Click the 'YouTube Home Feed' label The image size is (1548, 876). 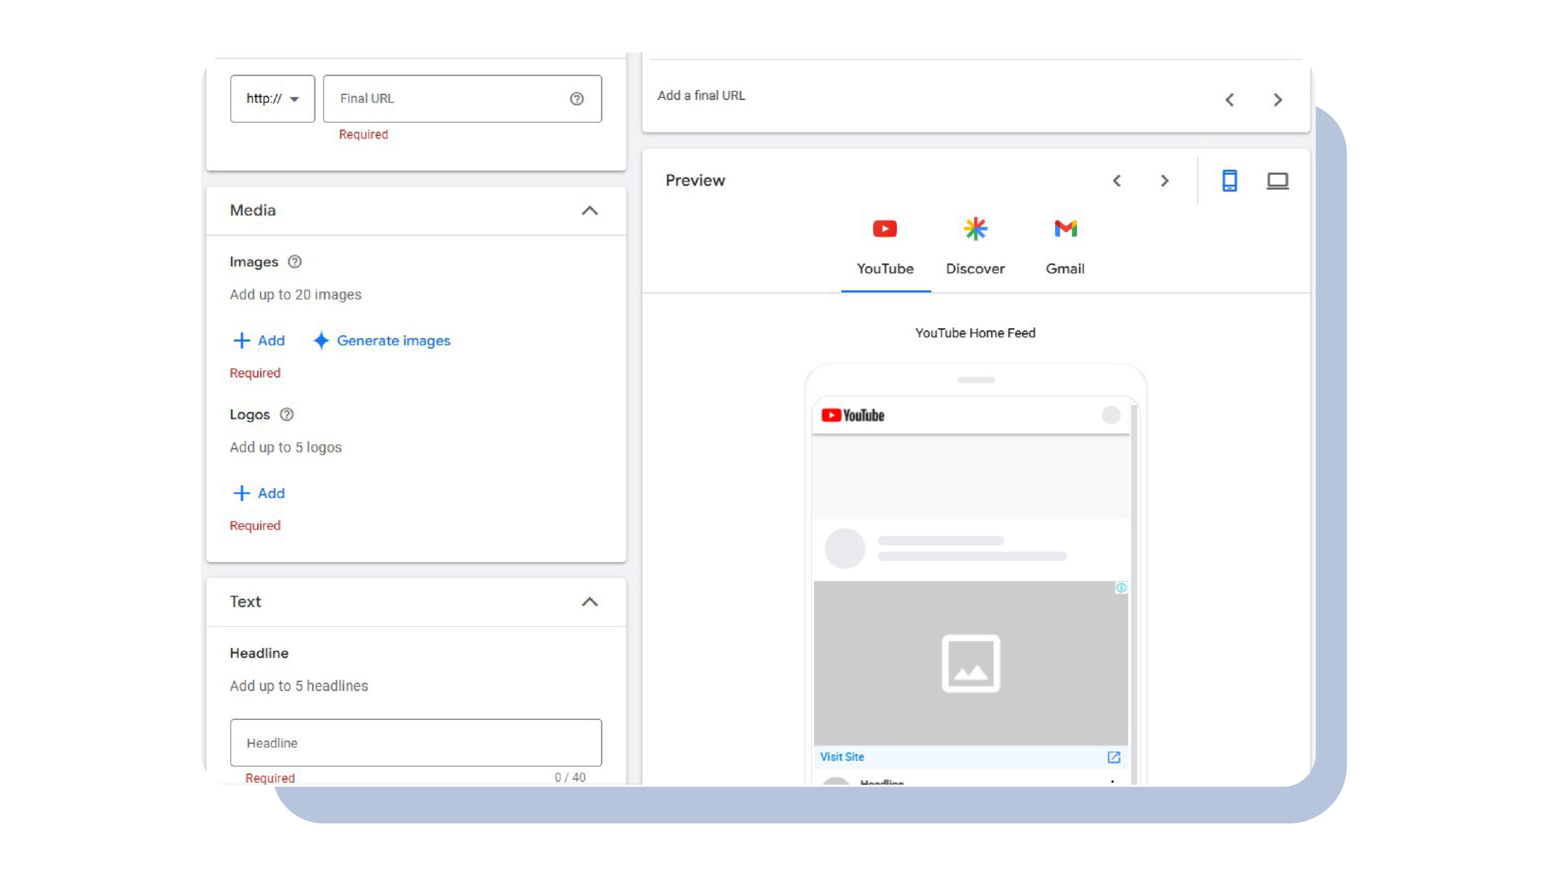(975, 333)
